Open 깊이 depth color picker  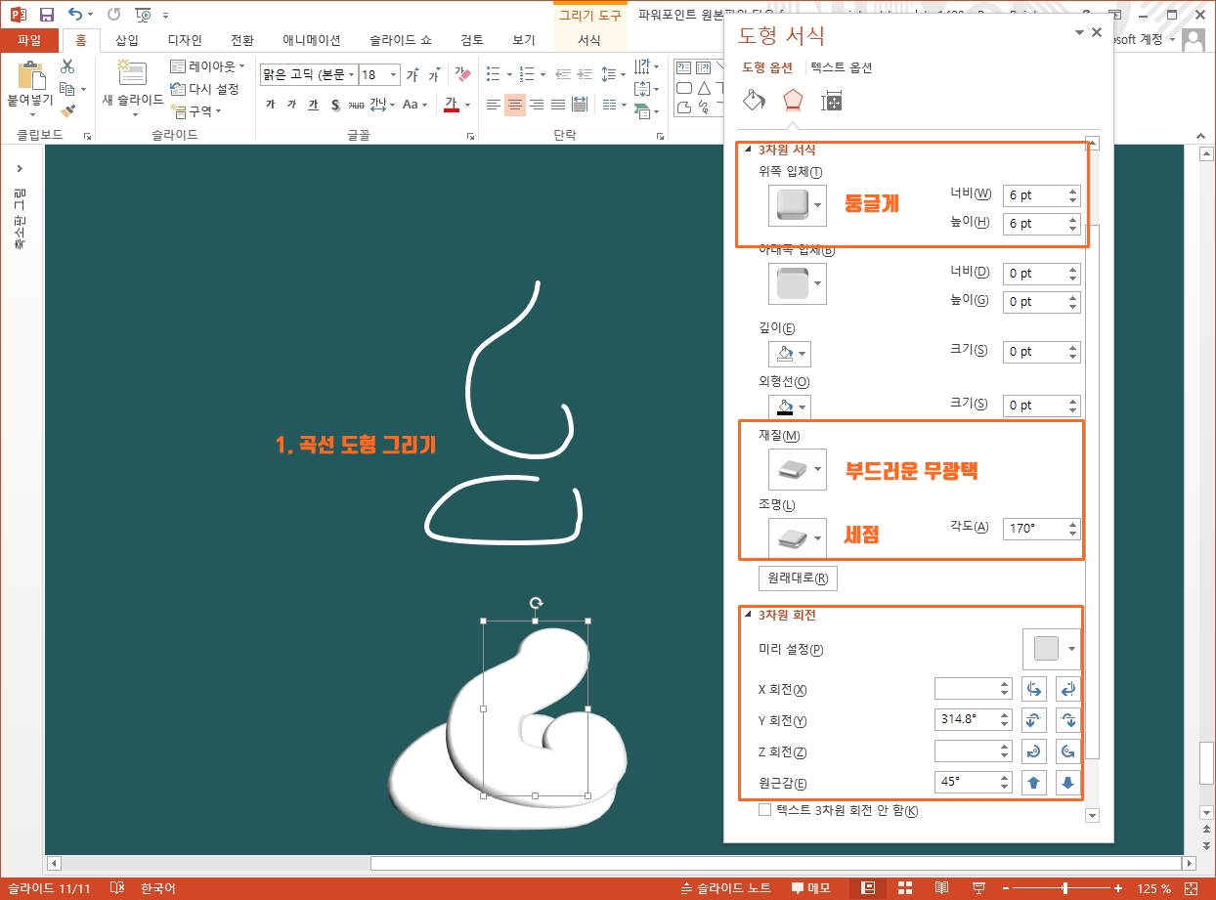pos(790,353)
